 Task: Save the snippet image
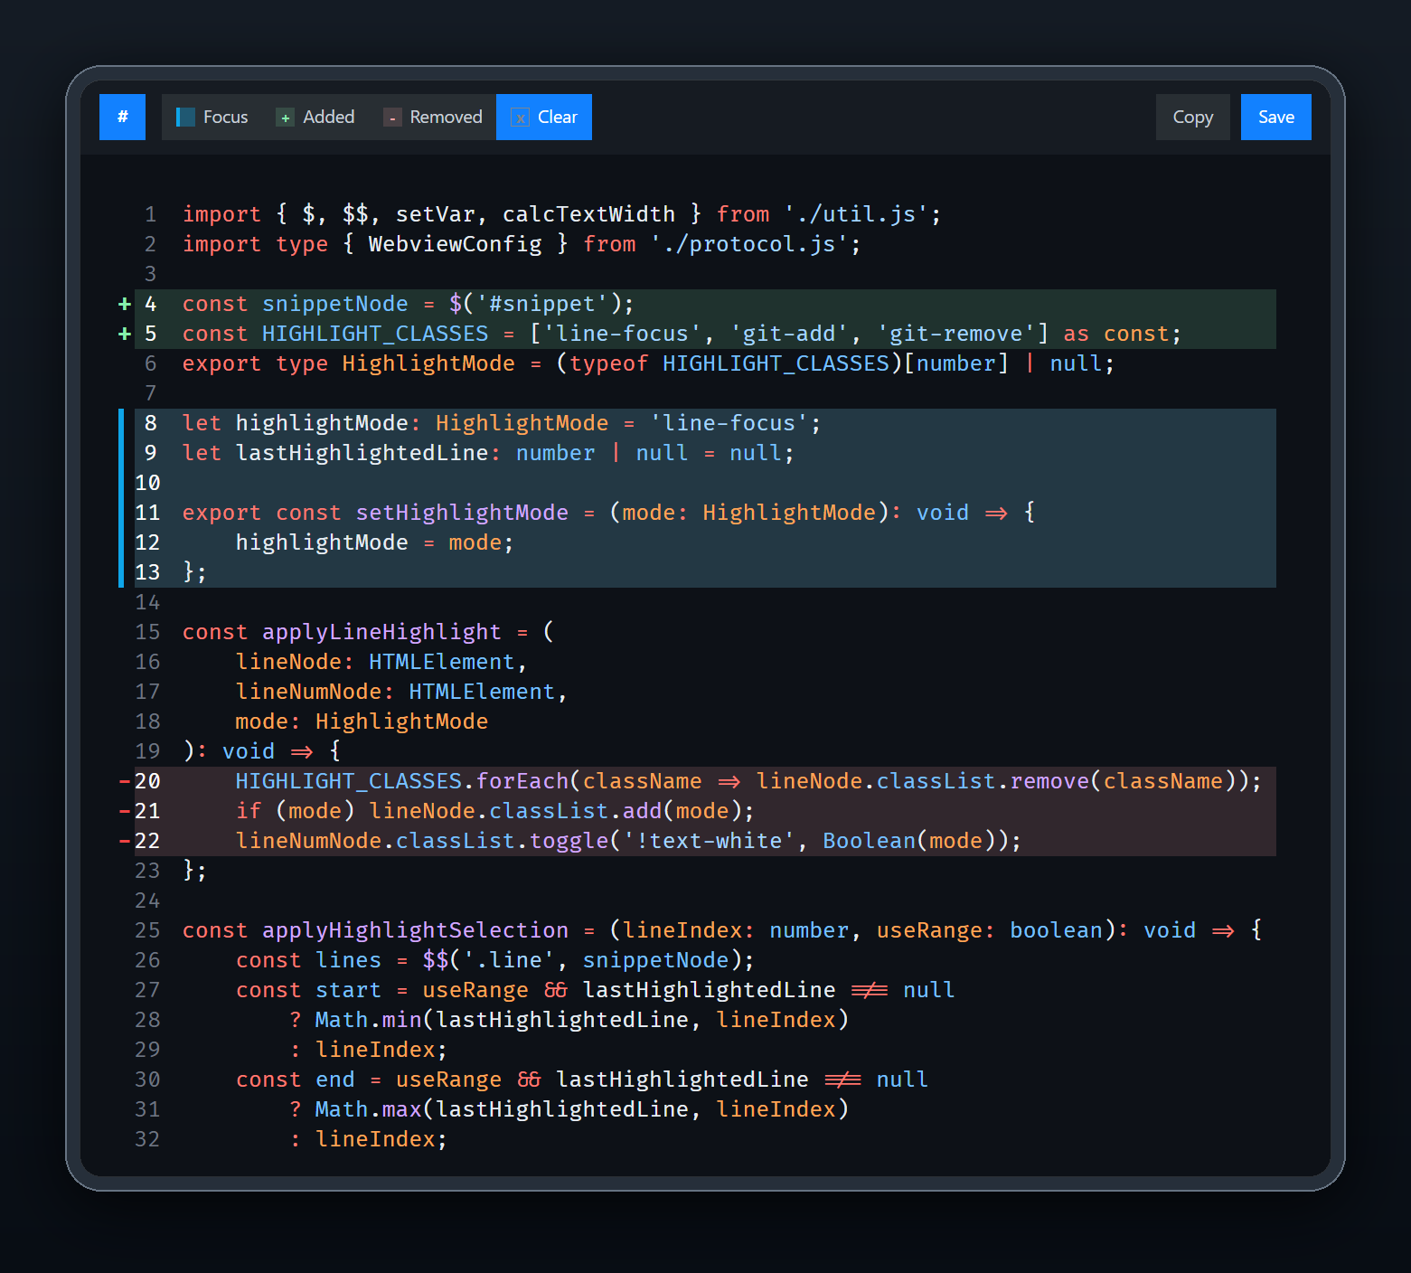coord(1276,117)
